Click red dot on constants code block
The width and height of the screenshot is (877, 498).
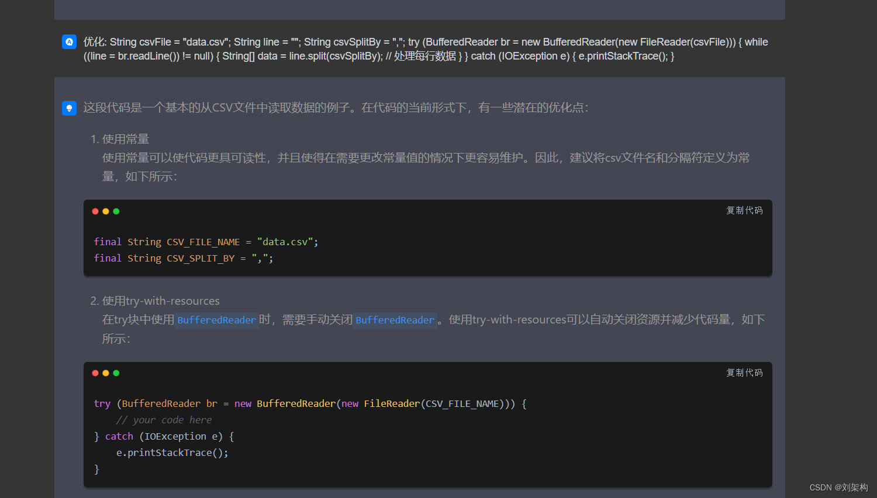pos(95,211)
